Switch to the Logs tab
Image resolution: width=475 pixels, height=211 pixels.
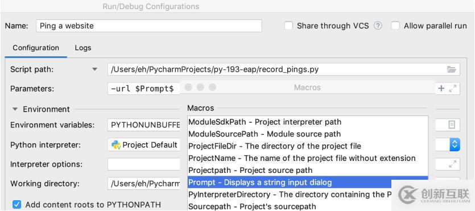pyautogui.click(x=83, y=48)
